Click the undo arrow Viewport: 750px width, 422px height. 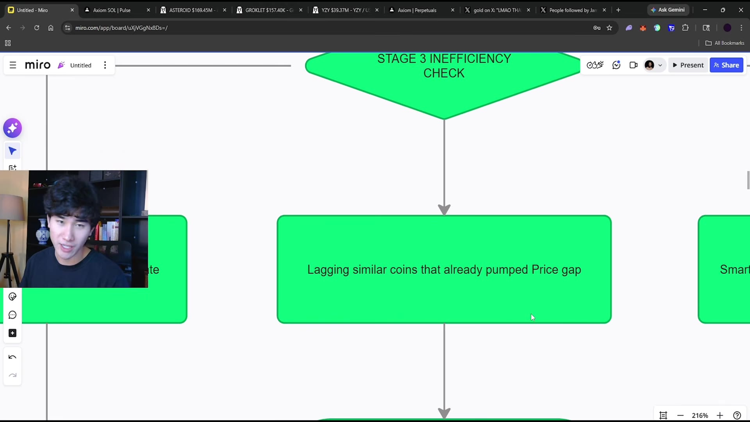[x=12, y=357]
